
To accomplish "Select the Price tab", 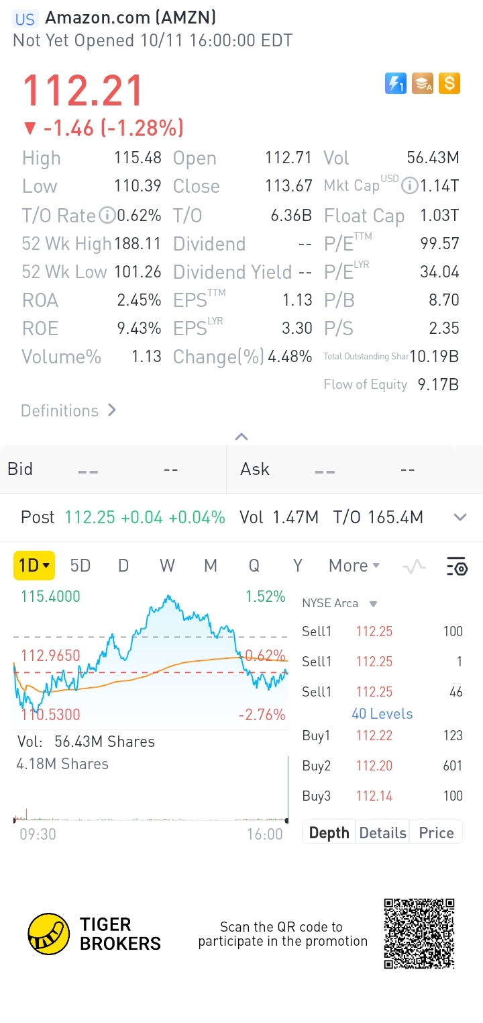I will (436, 833).
